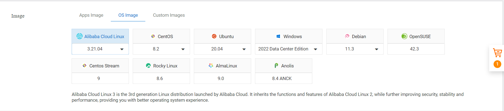Viewport: 504px width, 111px height.
Task: Select the Alibaba Cloud Linux logo icon
Action: click(x=80, y=36)
